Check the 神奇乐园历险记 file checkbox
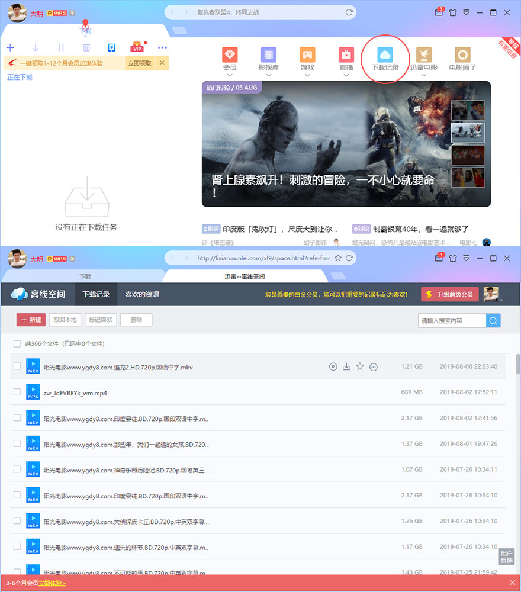Screen dimensions: 521x592 (17, 469)
